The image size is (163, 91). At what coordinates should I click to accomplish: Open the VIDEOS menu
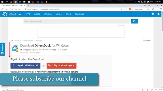59,14
